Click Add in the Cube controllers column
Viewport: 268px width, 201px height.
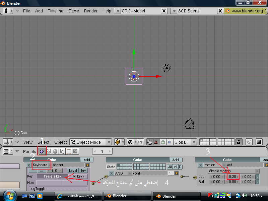pyautogui.click(x=176, y=160)
